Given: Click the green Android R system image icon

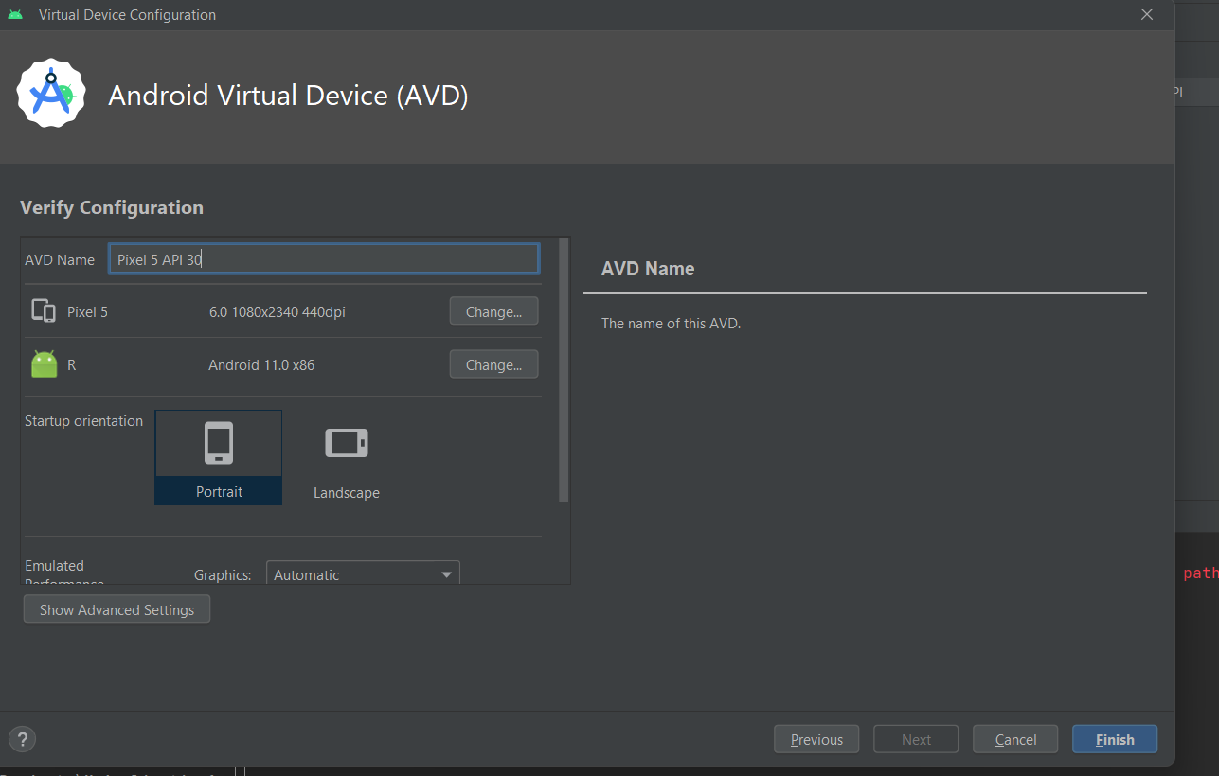Looking at the screenshot, I should point(44,364).
